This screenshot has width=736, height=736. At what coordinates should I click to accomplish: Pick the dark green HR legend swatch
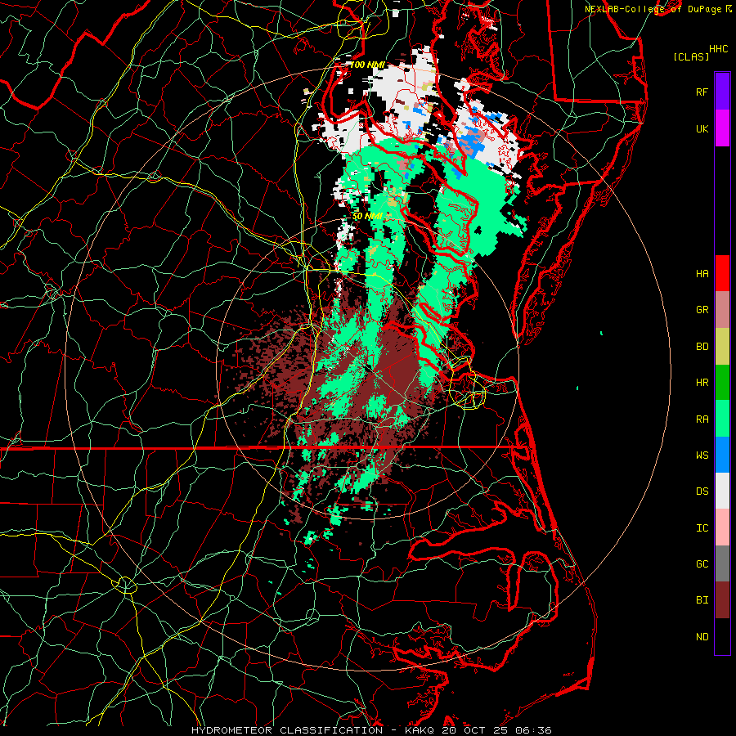pos(722,383)
